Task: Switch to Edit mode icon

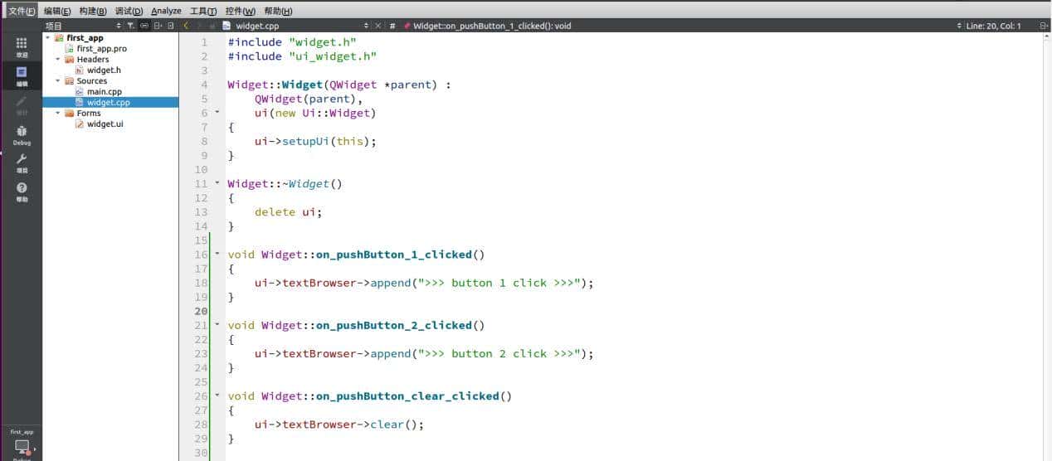Action: tap(22, 75)
